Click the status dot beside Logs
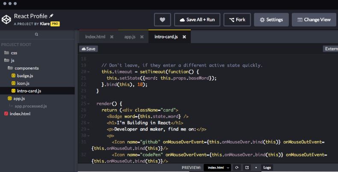Image resolution: width=338 pixels, height=172 pixels. click(256, 167)
